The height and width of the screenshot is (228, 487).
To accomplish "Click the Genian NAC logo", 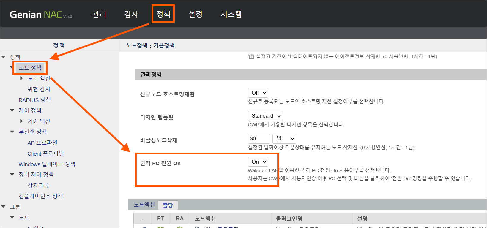I will (41, 15).
